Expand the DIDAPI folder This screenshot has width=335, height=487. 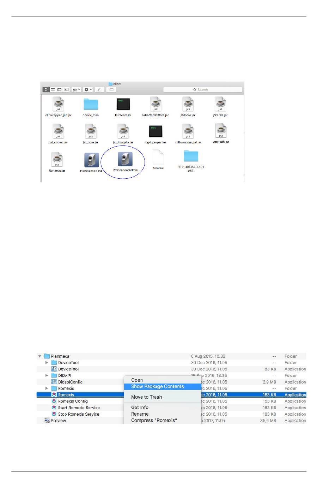tap(47, 375)
